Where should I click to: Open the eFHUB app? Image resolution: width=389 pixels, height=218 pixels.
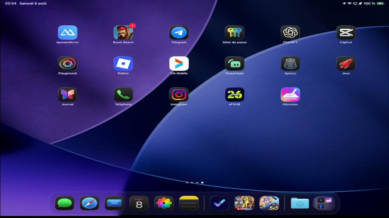pyautogui.click(x=235, y=95)
